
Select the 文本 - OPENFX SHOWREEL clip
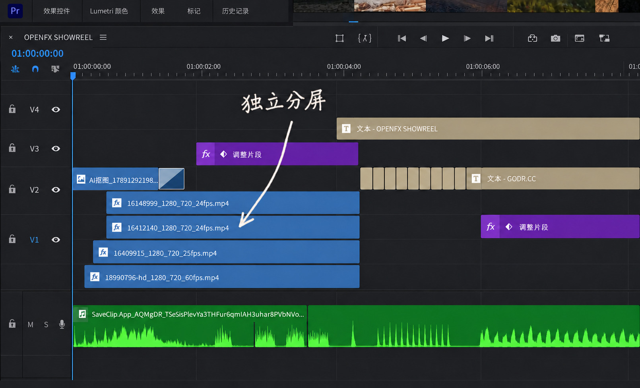tap(488, 129)
